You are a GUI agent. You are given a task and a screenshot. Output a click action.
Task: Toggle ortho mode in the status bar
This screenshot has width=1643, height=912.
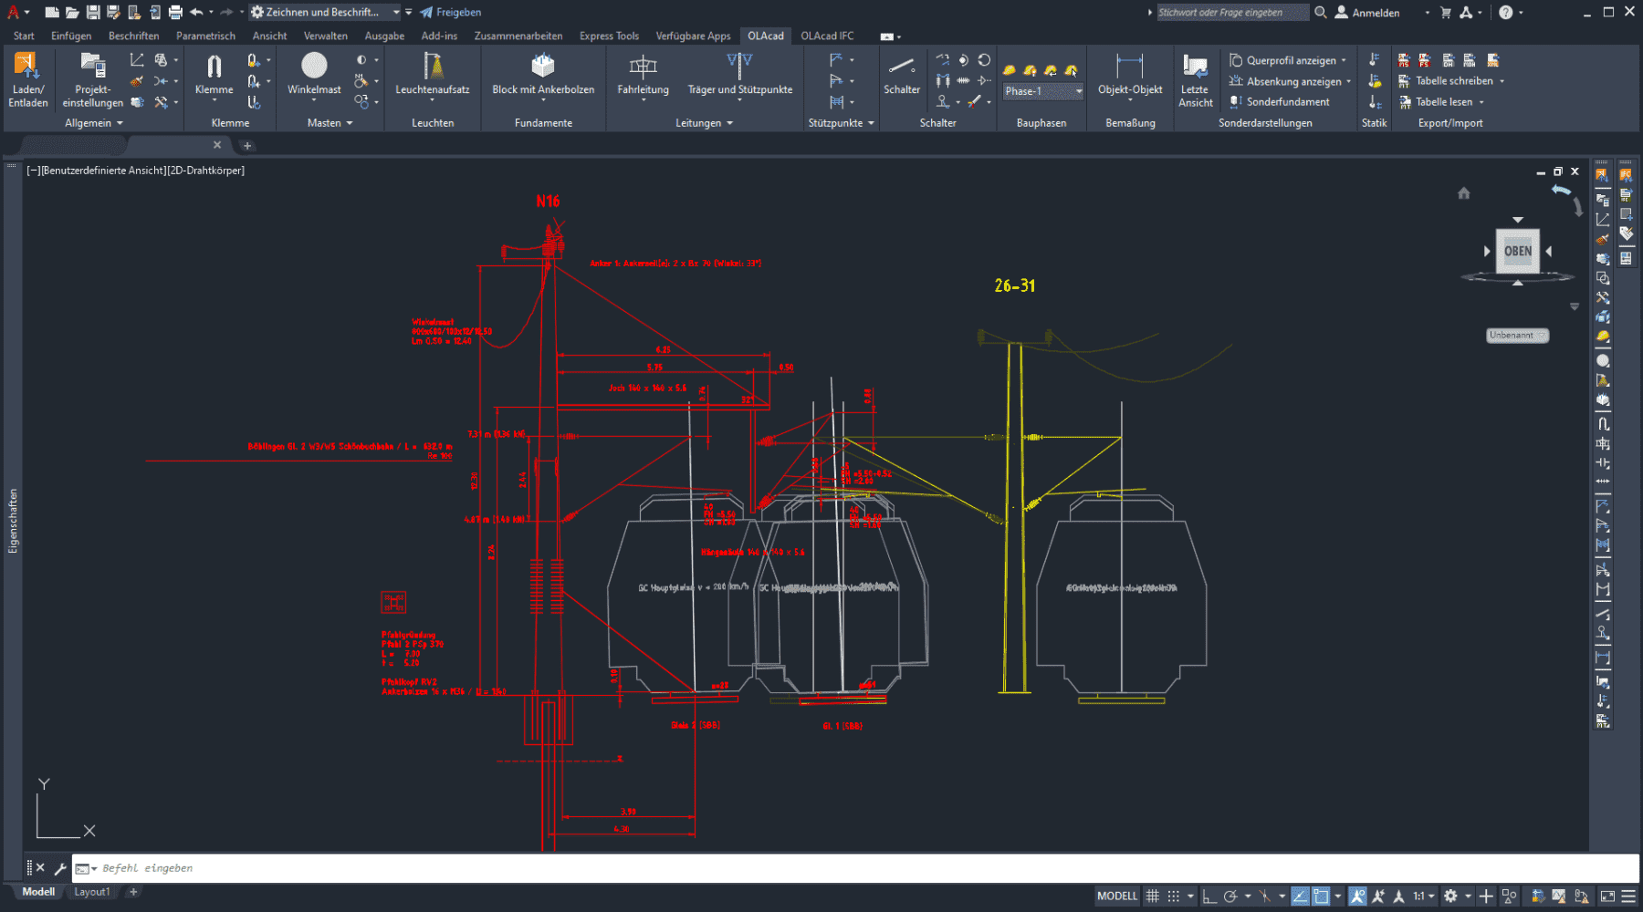pos(1209,896)
